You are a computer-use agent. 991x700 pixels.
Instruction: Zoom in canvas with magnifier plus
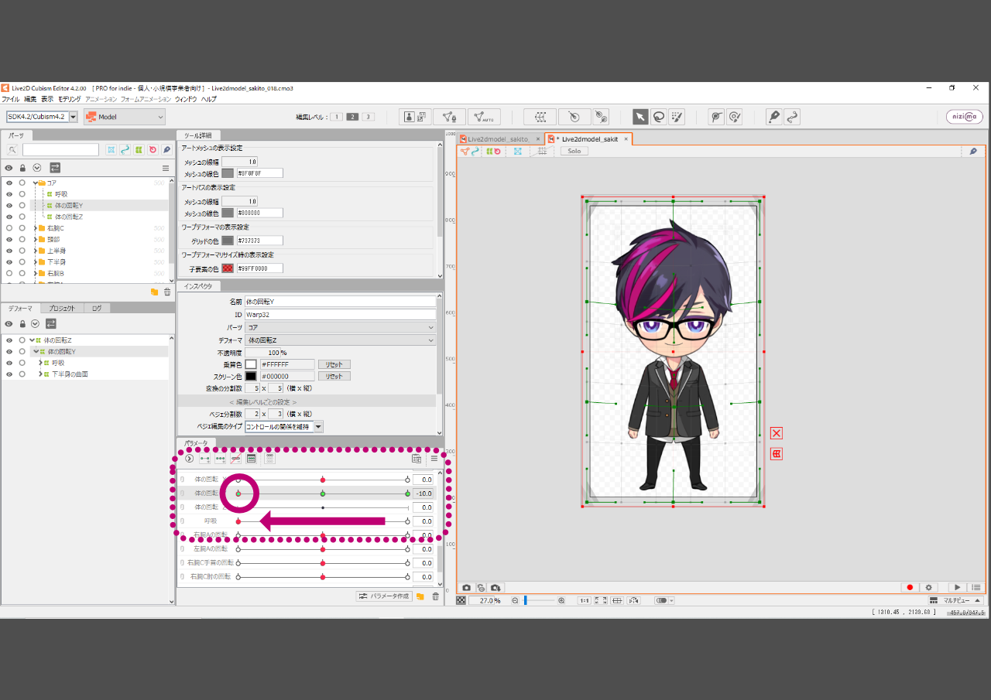click(561, 600)
